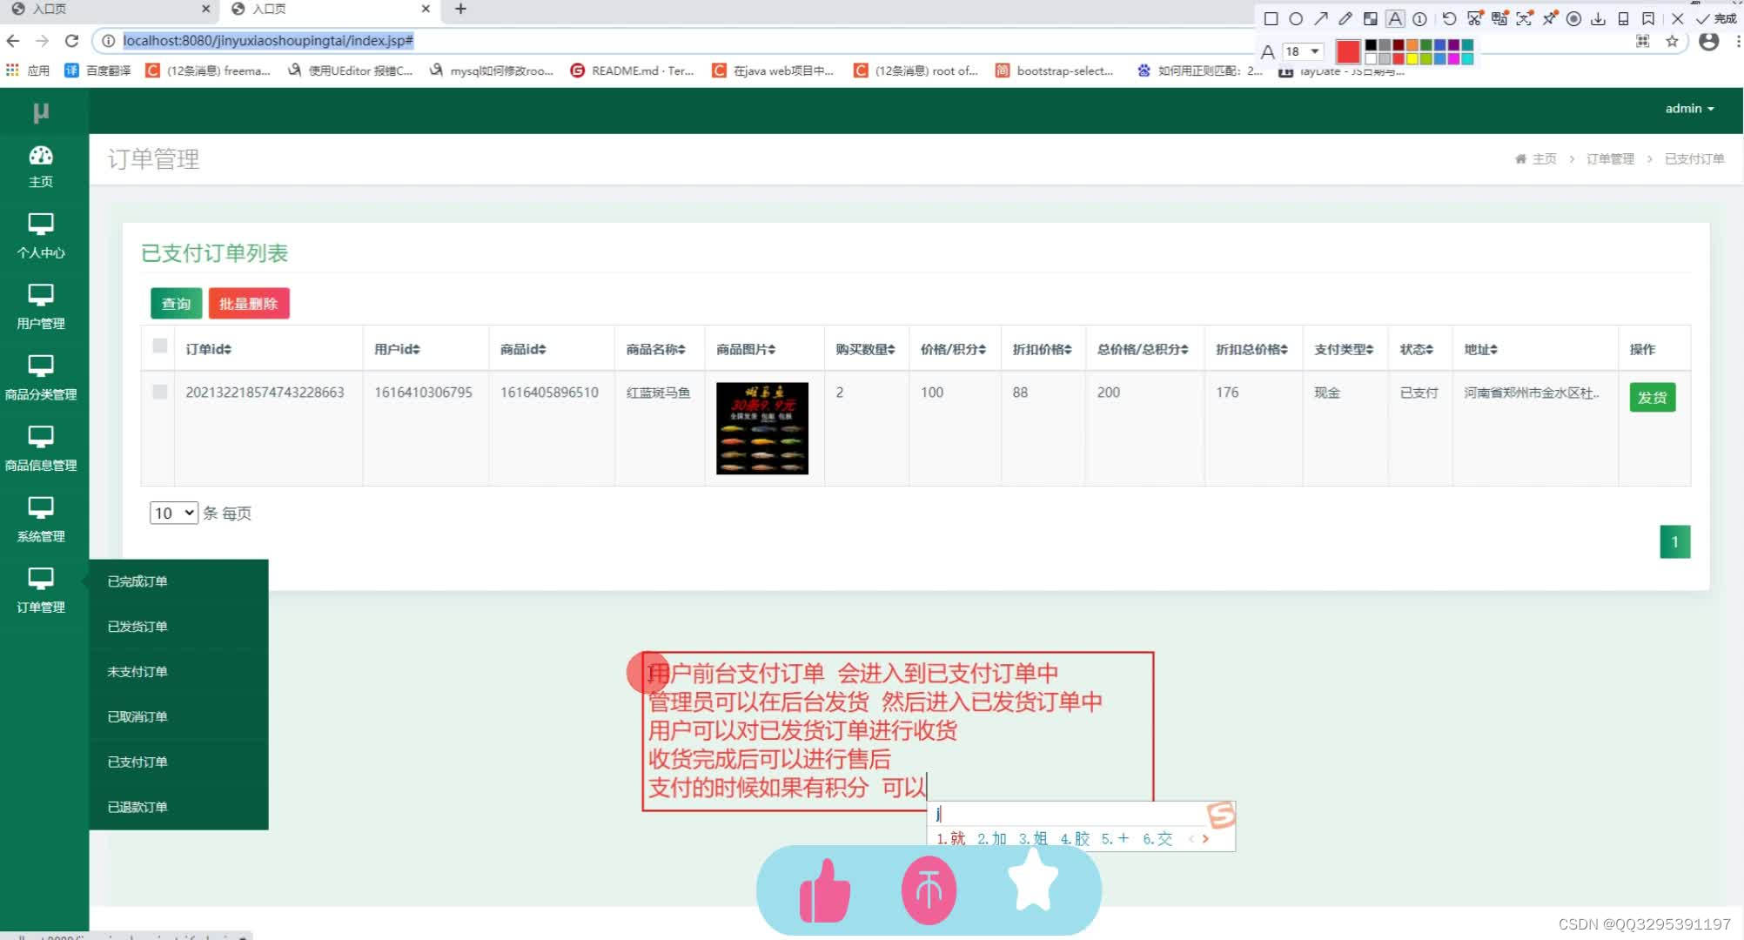
Task: Bookmark this page with the star icon
Action: point(1672,41)
